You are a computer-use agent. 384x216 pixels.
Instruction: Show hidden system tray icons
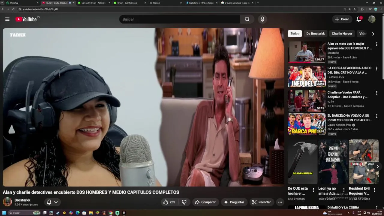click(348, 213)
